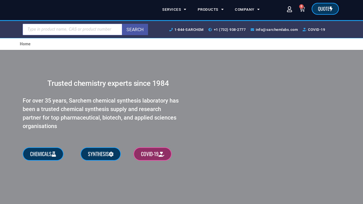Click the +1 (732) 938-2777 phone link
Viewport: 363px width, 204px height.
[x=230, y=29]
